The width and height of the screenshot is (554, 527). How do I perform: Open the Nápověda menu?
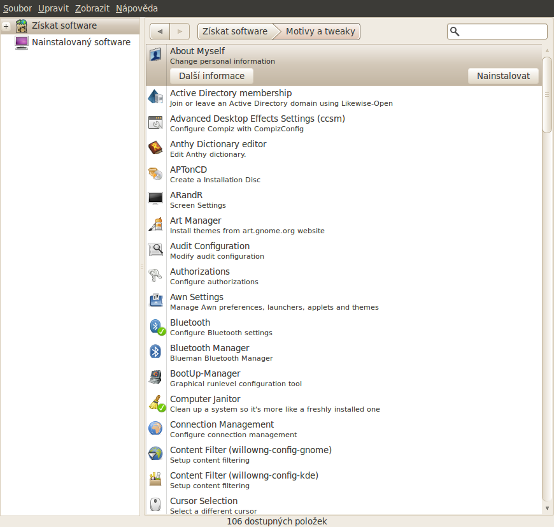pos(137,8)
